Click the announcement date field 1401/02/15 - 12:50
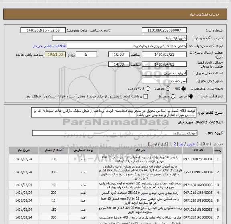231x224 pixels. pyautogui.click(x=43, y=30)
